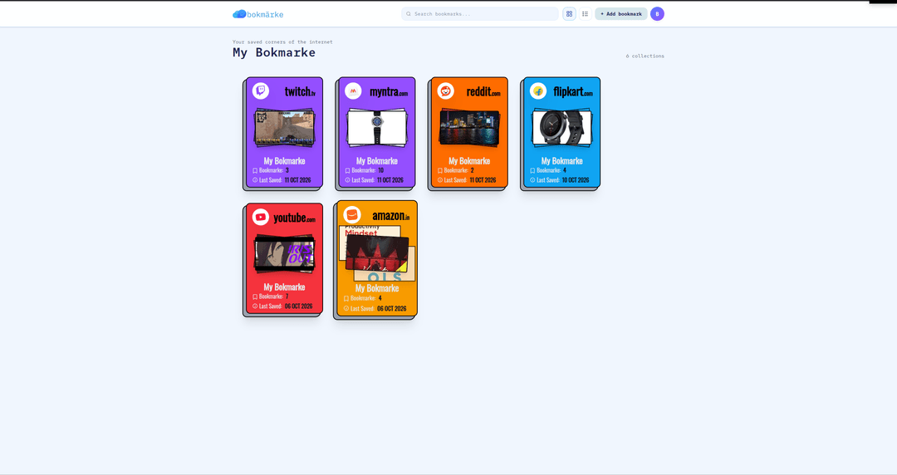Click the Reddit logo icon

446,91
